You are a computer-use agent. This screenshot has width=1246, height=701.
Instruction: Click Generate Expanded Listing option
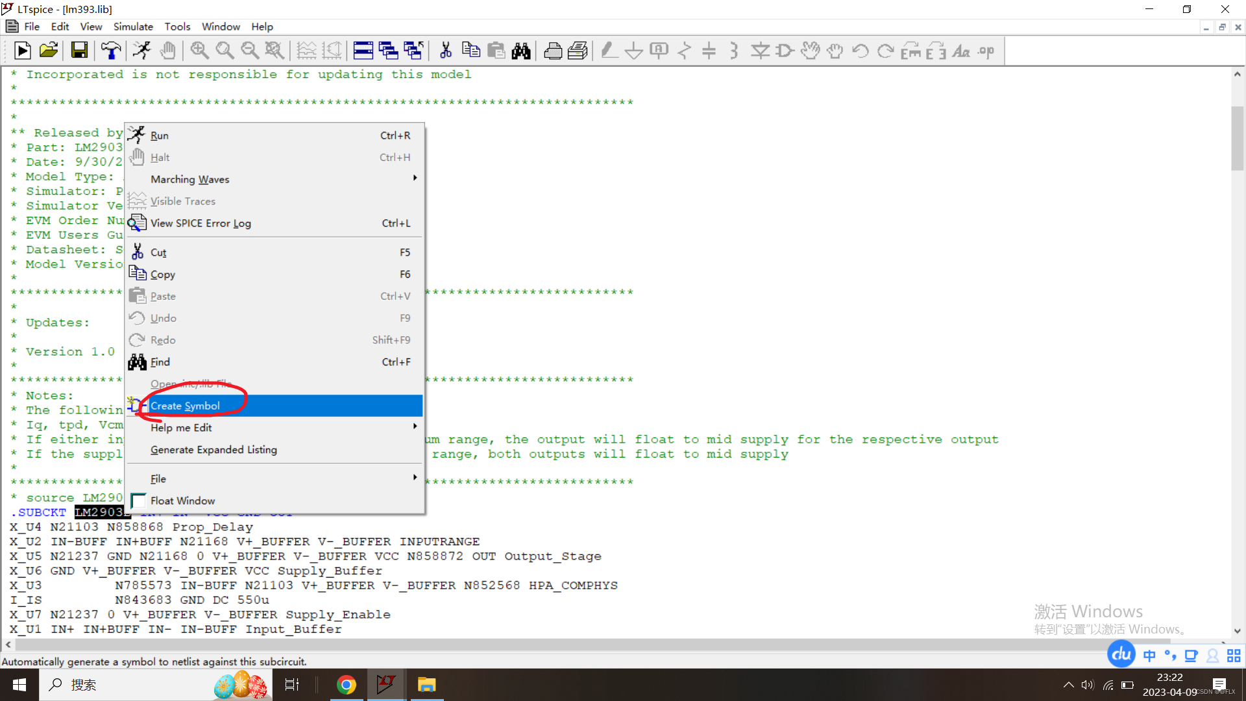pyautogui.click(x=213, y=449)
